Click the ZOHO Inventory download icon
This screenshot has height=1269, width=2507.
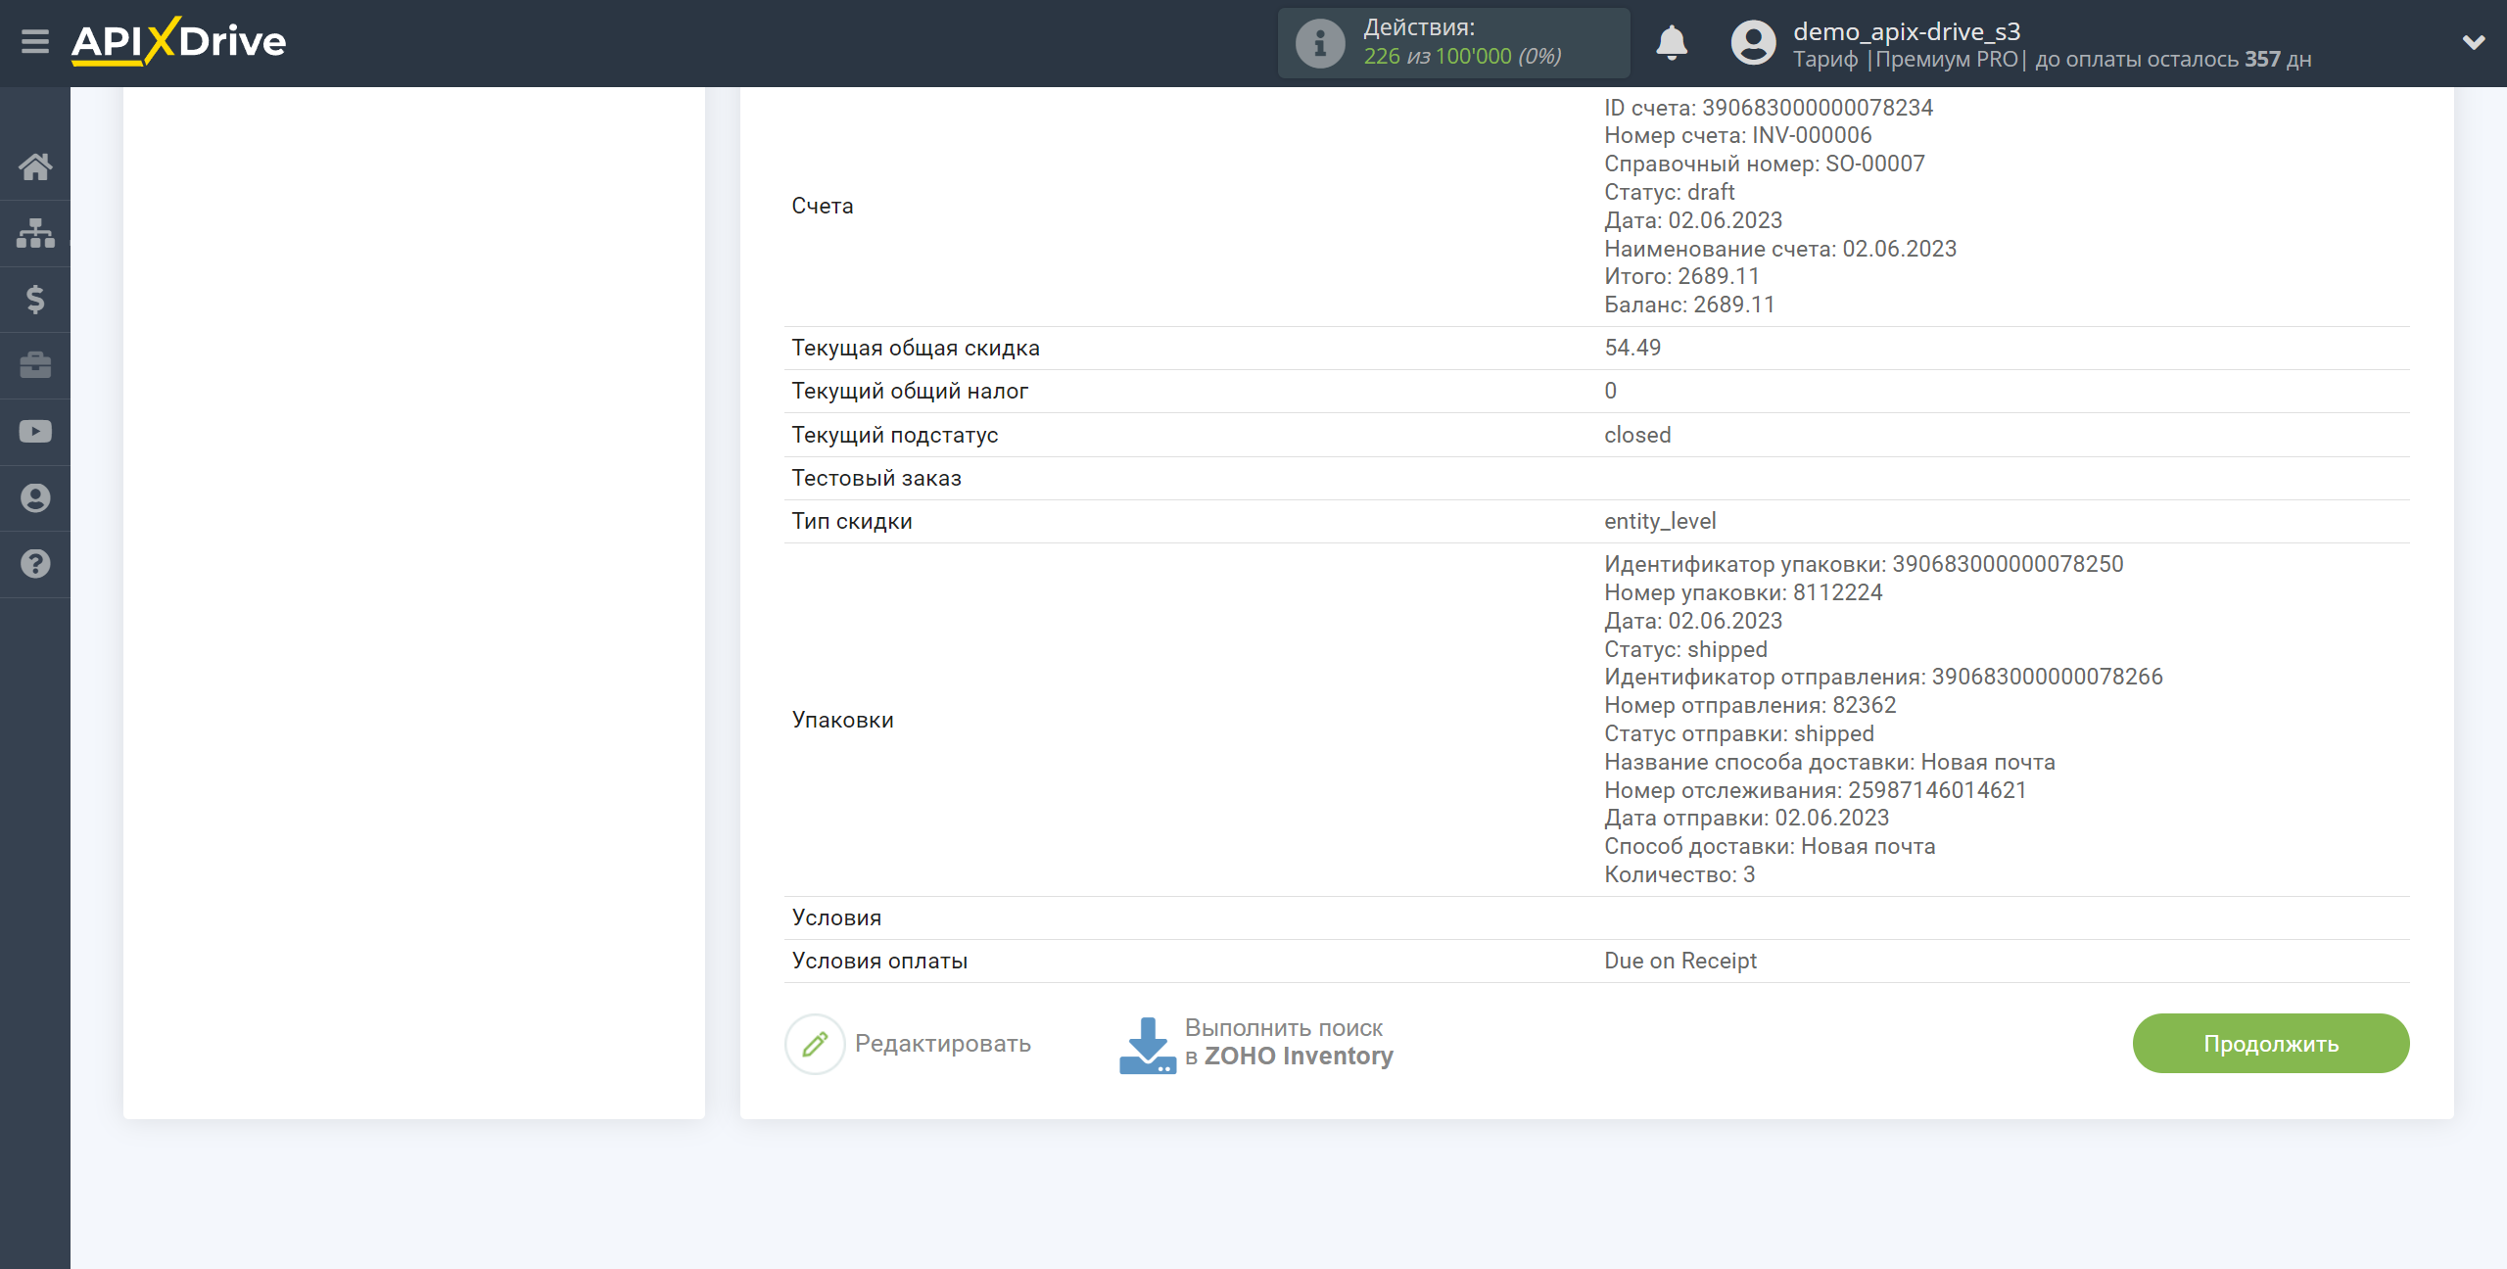(x=1147, y=1045)
